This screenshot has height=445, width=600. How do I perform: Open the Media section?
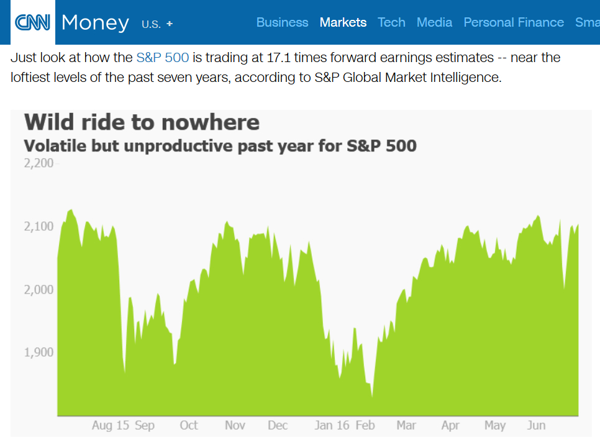click(434, 22)
